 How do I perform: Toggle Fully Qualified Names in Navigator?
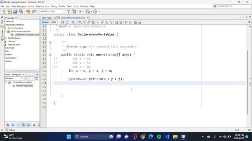[34, 125]
